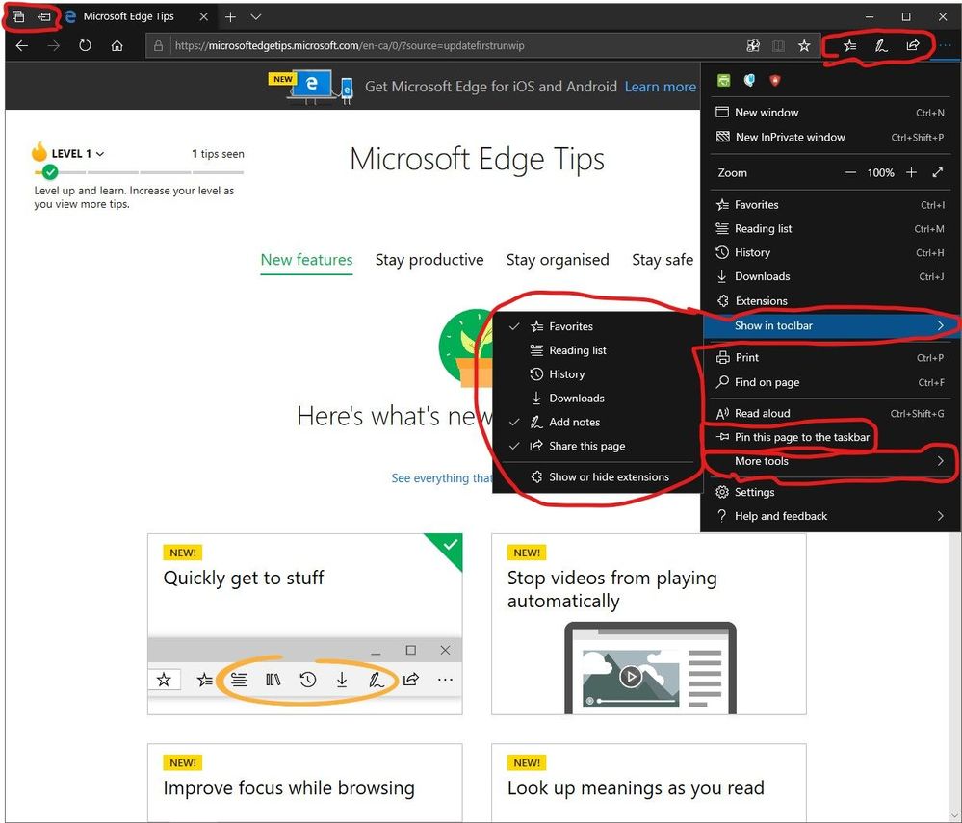Choose New window from menu
This screenshot has height=823, width=962.
tap(831, 113)
